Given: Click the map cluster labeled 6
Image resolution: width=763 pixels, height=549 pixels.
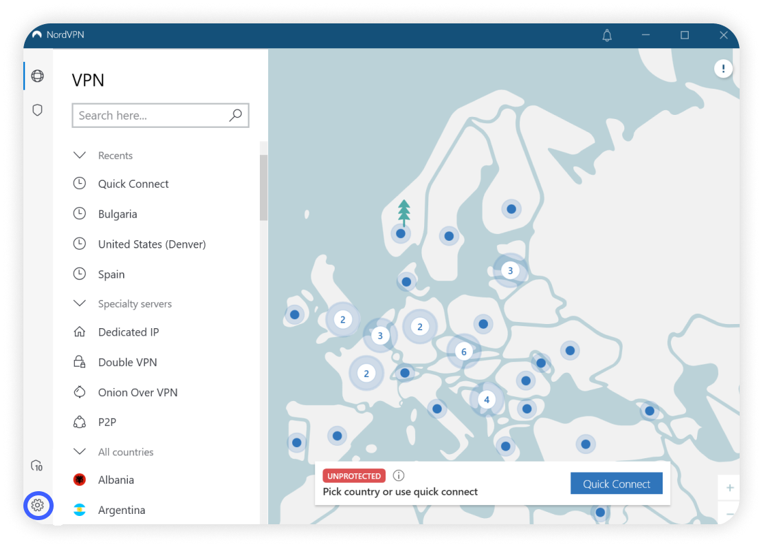Looking at the screenshot, I should (x=464, y=352).
